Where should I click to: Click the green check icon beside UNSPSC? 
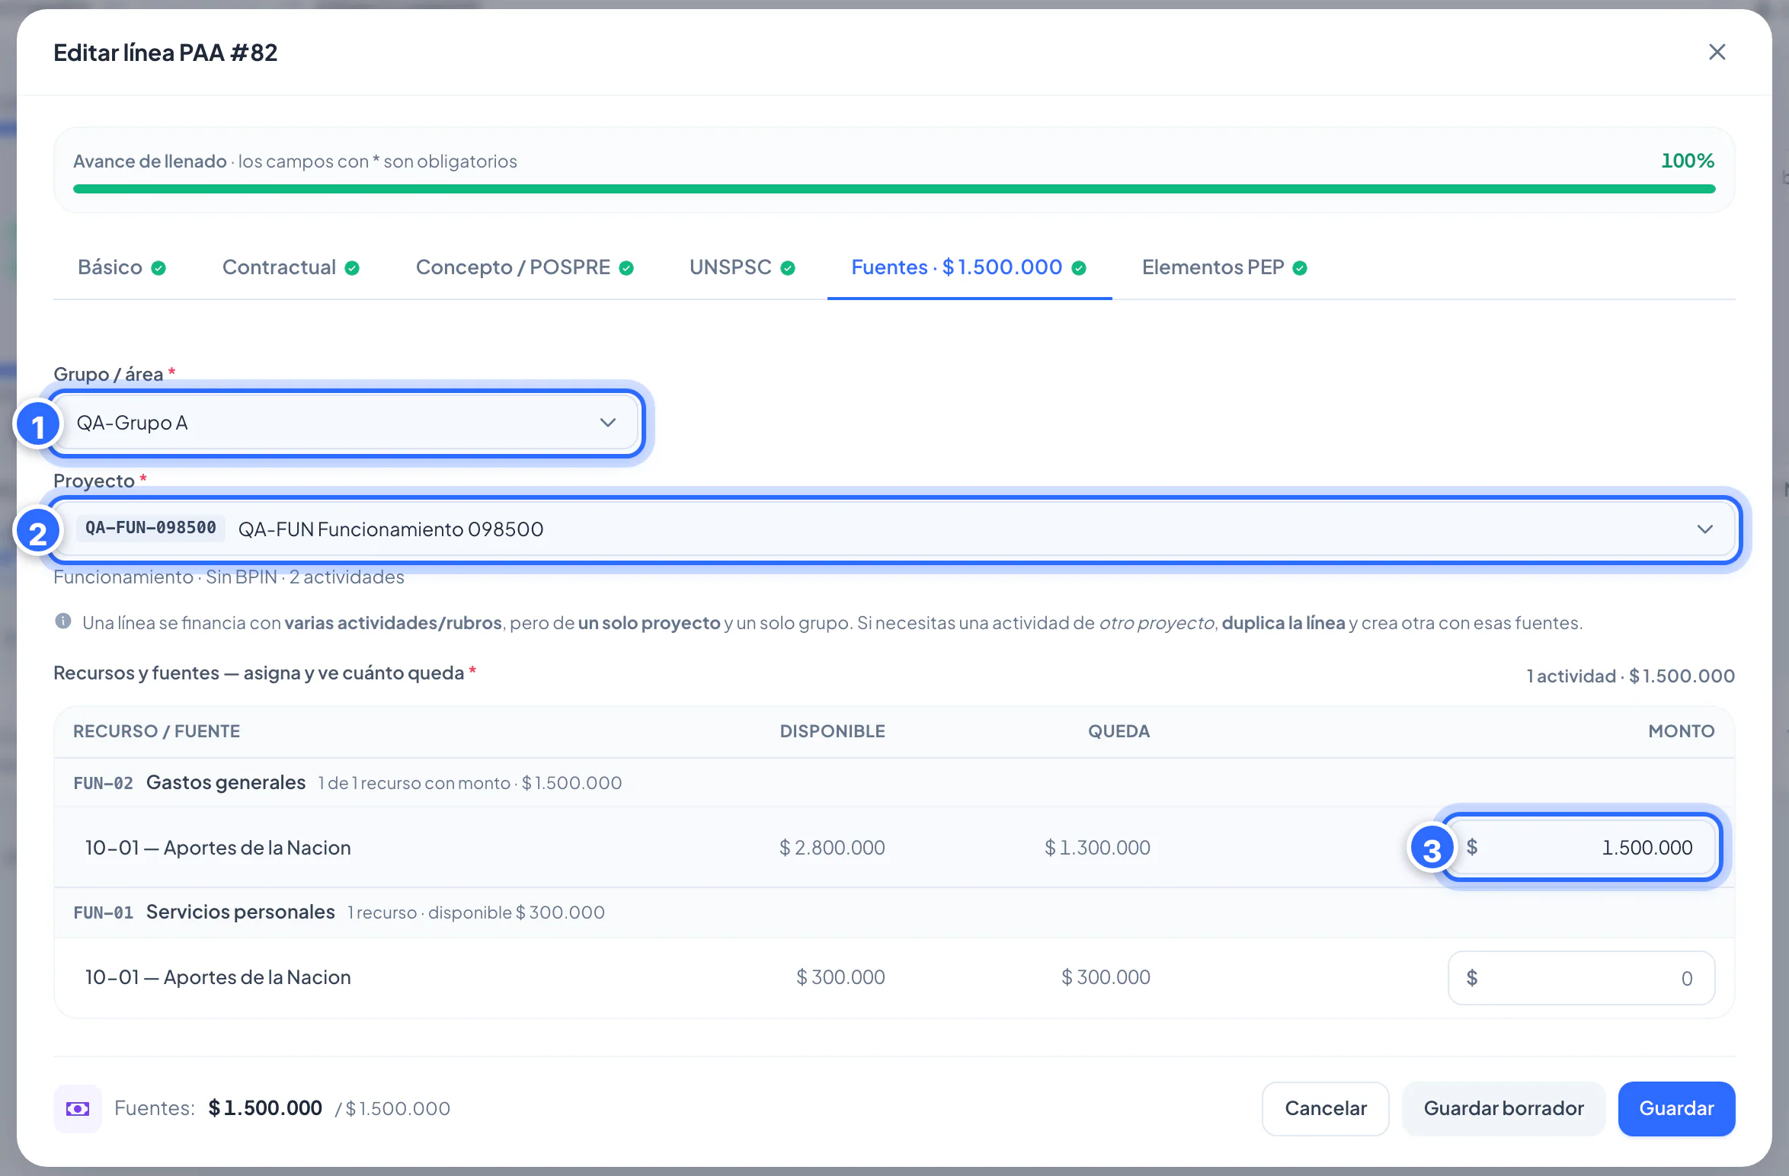(788, 268)
